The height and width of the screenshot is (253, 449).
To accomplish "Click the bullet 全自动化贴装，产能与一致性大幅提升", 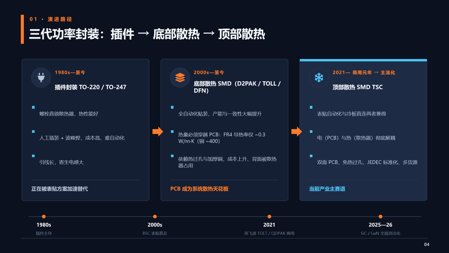I will 220,114.
